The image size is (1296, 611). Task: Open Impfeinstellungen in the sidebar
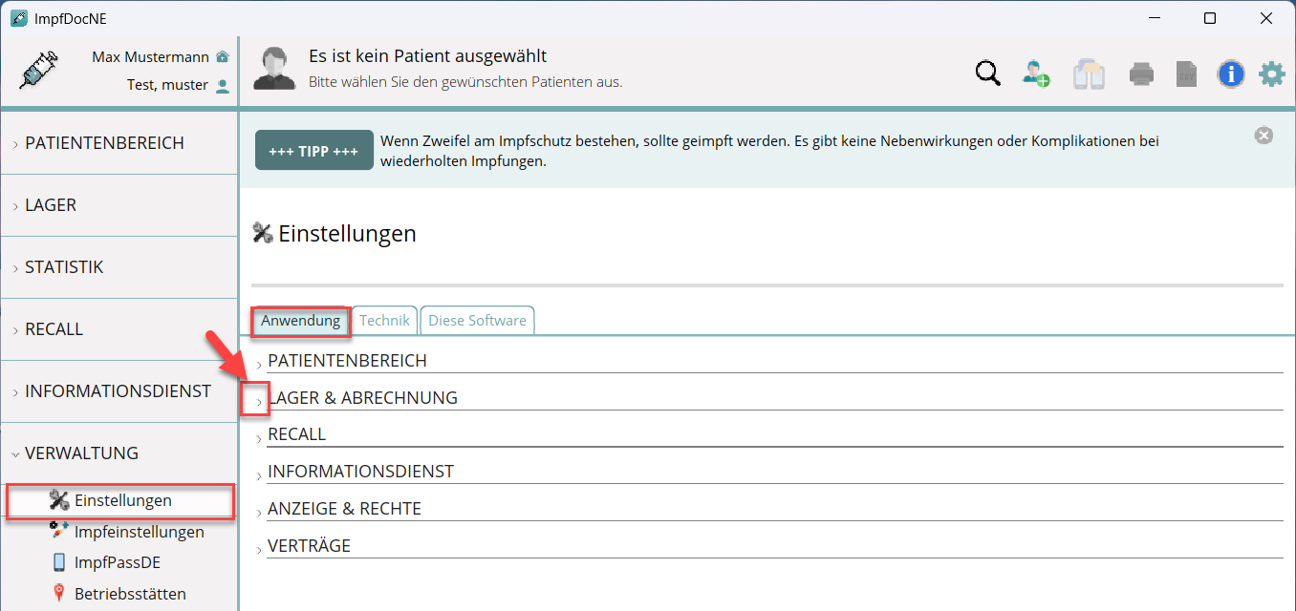139,532
